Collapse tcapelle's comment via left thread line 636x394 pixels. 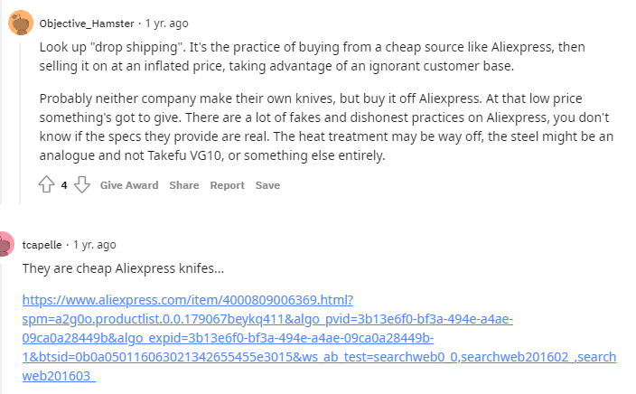3,324
